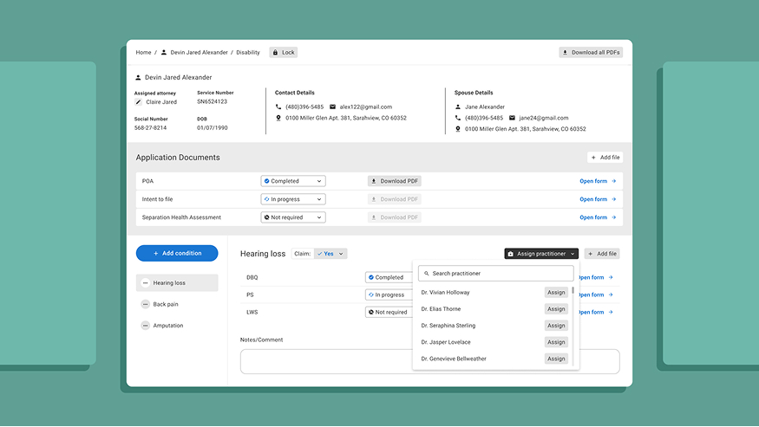Click lock icon in Lock button

click(276, 52)
